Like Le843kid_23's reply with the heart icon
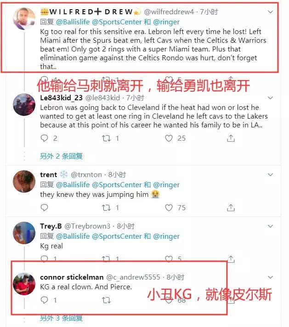This screenshot has height=327, width=289. [169, 138]
